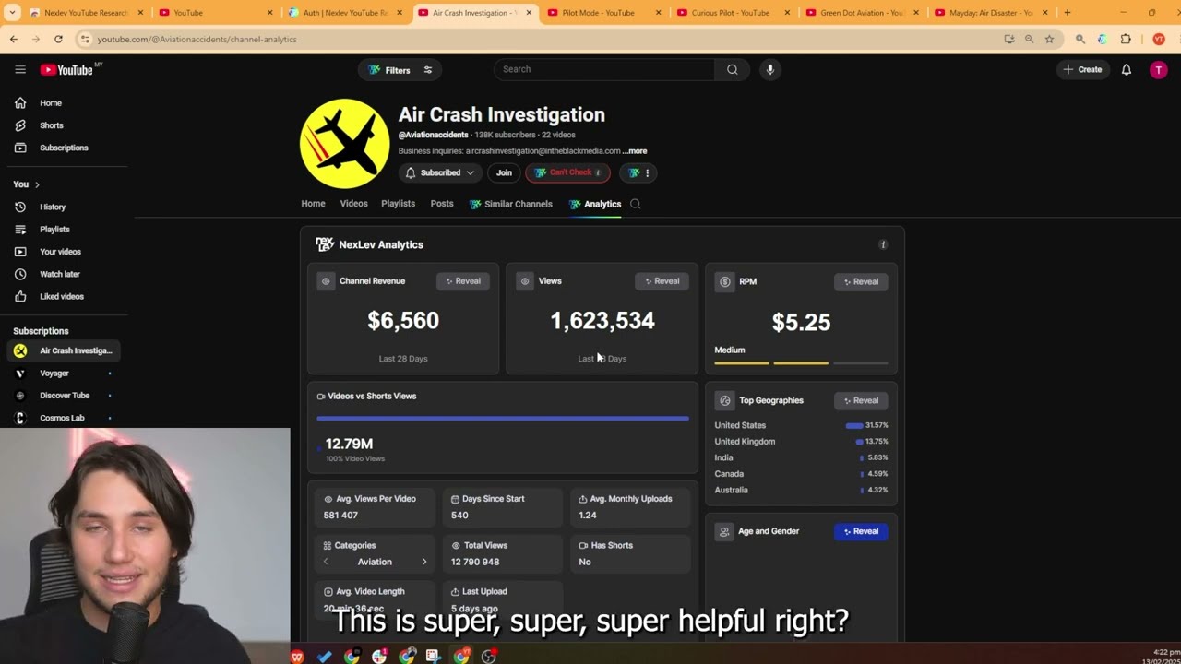The height and width of the screenshot is (664, 1181).
Task: Click the NexLev Analytics info icon
Action: pyautogui.click(x=883, y=244)
